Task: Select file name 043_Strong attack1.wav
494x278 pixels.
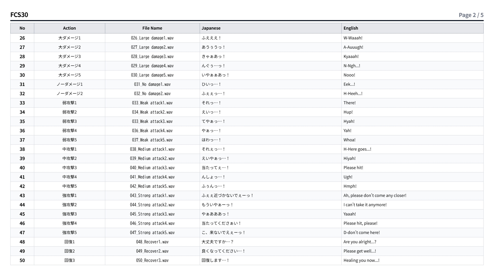Action: (152, 195)
